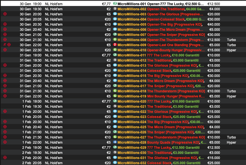Click the 7-max seat icon for MicroMillions-029
This screenshot has height=165, width=246.
coord(115,147)
